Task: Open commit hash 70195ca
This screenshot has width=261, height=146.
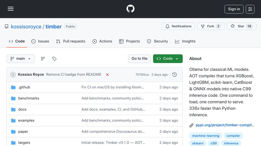Action: 142,75
